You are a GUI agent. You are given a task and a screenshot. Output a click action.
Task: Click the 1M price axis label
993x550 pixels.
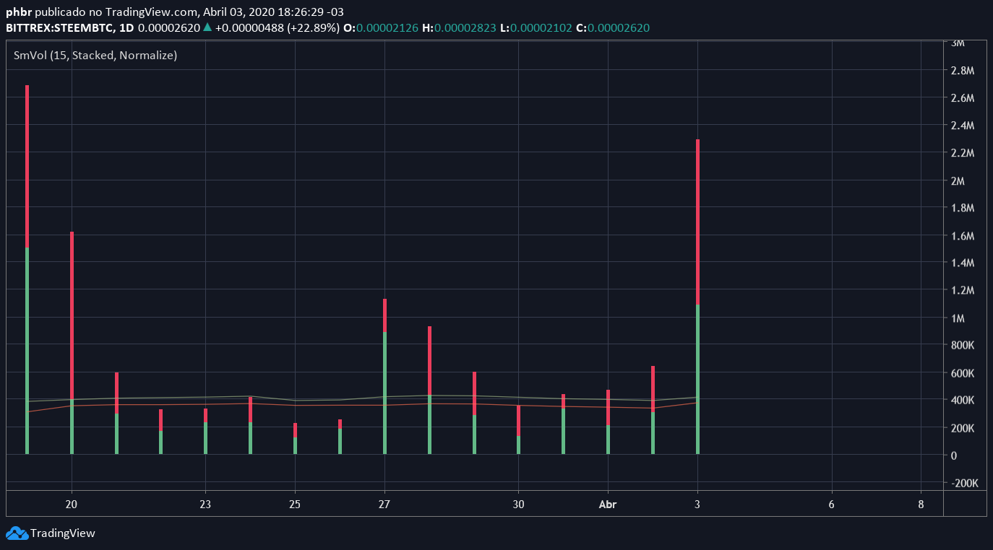click(x=959, y=318)
